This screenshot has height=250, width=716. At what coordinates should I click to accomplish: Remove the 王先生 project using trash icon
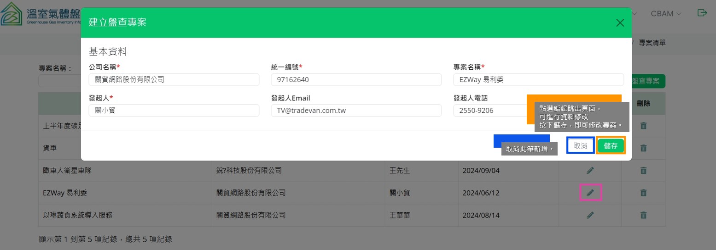[x=643, y=171]
